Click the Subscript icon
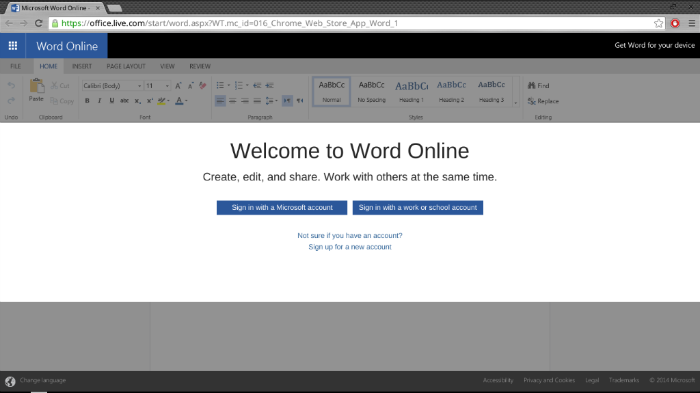 pyautogui.click(x=137, y=101)
